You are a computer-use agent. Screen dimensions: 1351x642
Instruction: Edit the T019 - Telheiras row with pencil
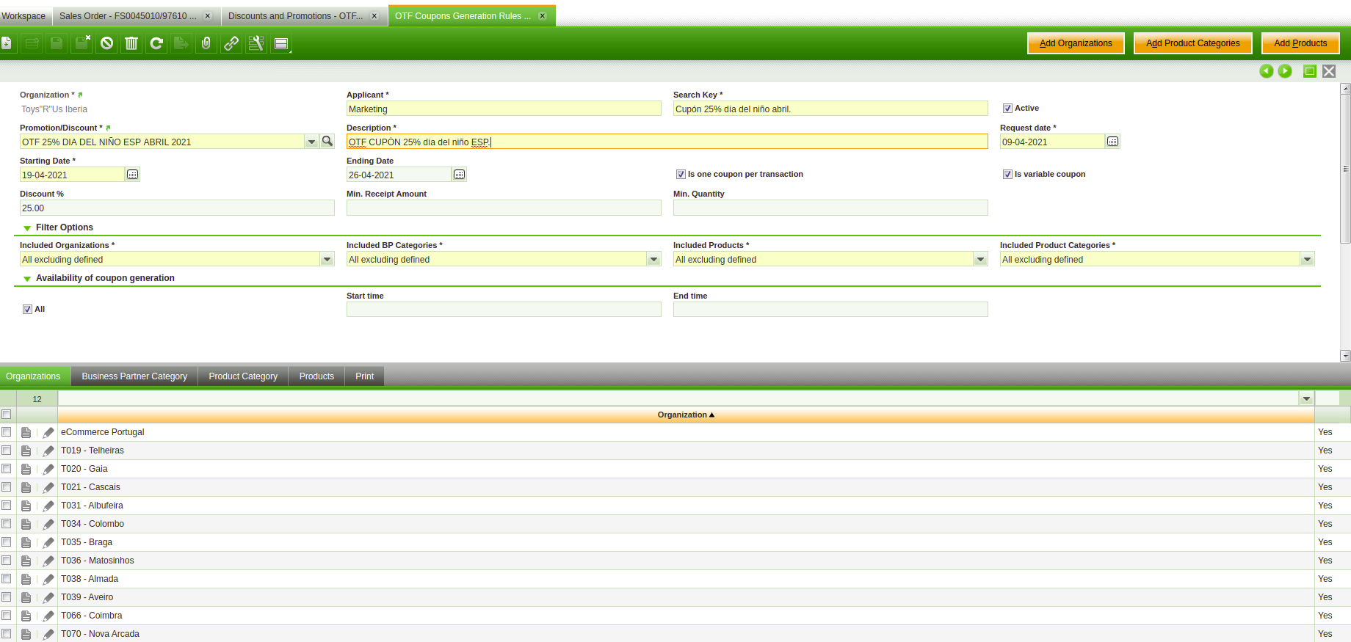click(48, 451)
